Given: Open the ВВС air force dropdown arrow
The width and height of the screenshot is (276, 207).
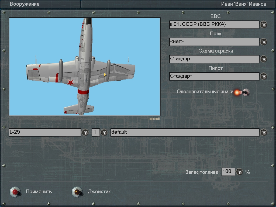Looking at the screenshot, I should coord(263,25).
